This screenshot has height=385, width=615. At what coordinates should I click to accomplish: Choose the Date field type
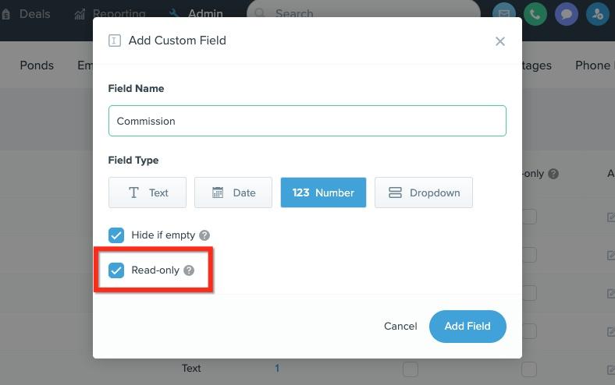coord(233,192)
